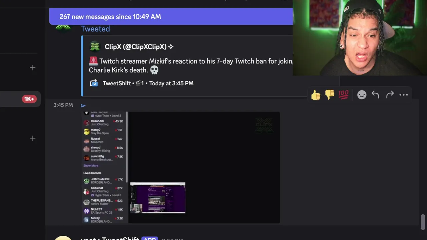
Task: Click the lower plus icon in sidebar
Action: coord(33,138)
